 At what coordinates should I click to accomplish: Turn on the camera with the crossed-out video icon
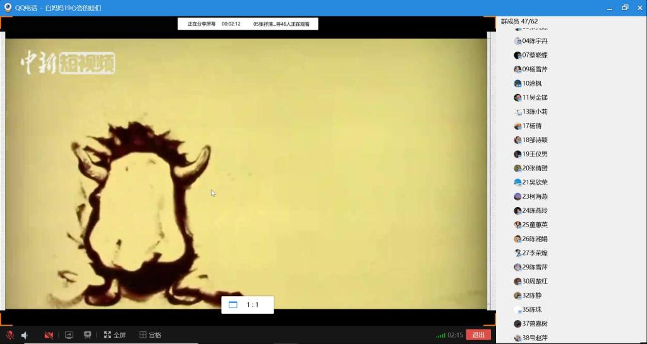pyautogui.click(x=49, y=335)
